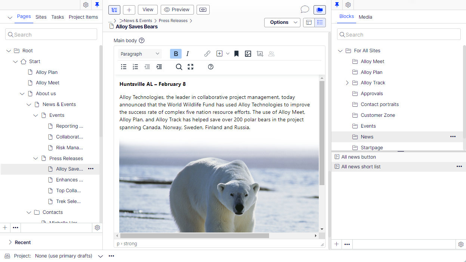
Task: Switch to all properties view
Action: [320, 22]
